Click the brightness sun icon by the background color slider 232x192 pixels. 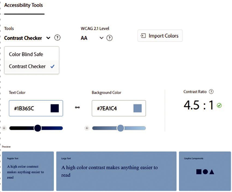click(x=87, y=128)
